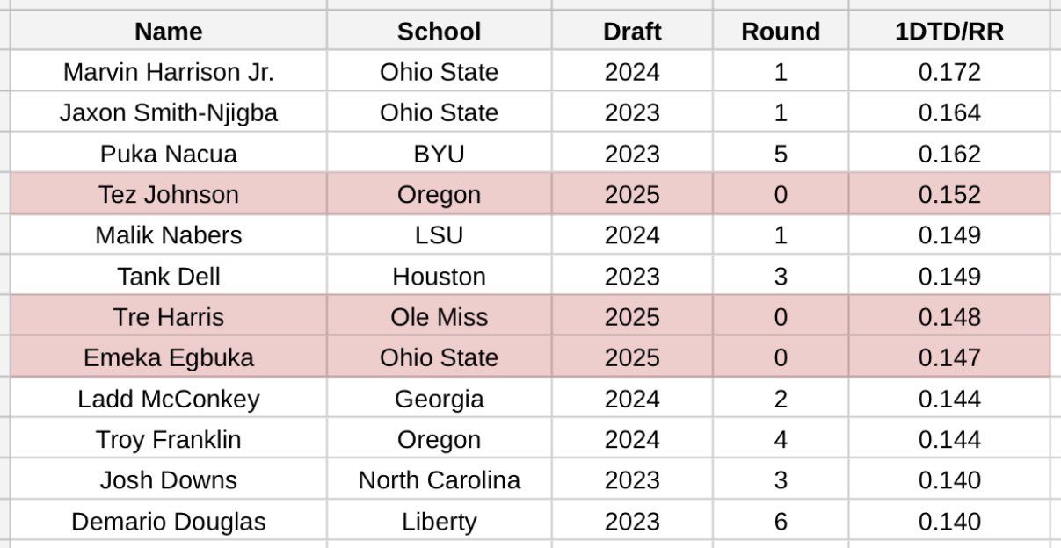Image resolution: width=1061 pixels, height=548 pixels.
Task: Select the highlighted Tre Harris cell
Action: point(168,316)
